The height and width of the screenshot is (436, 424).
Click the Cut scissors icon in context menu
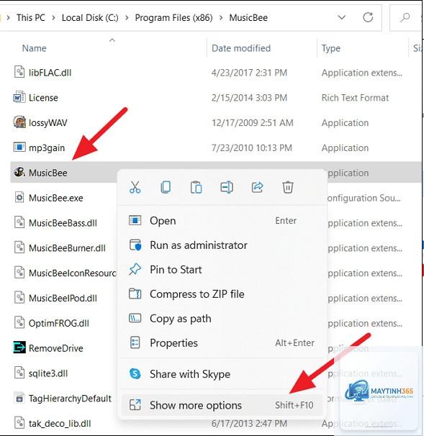pyautogui.click(x=135, y=187)
